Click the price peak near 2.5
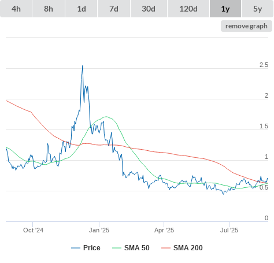This screenshot has height=263, width=274. click(x=83, y=66)
